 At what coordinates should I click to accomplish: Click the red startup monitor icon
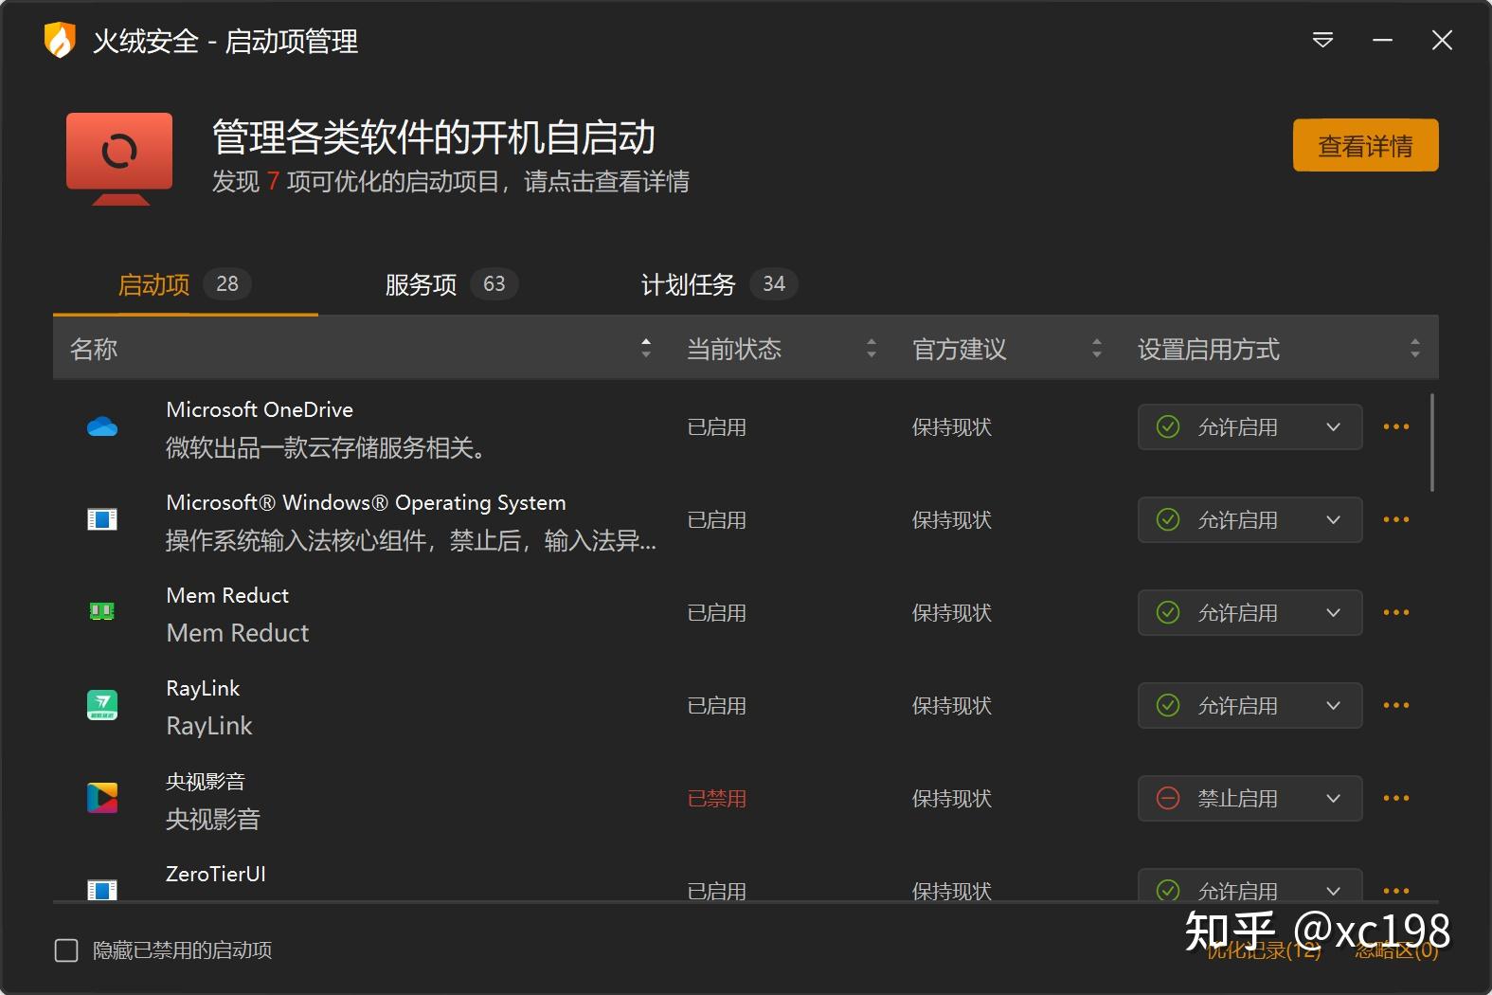[x=119, y=158]
